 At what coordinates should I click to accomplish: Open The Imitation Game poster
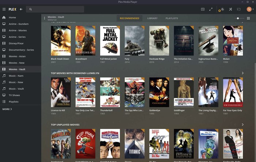(x=184, y=41)
